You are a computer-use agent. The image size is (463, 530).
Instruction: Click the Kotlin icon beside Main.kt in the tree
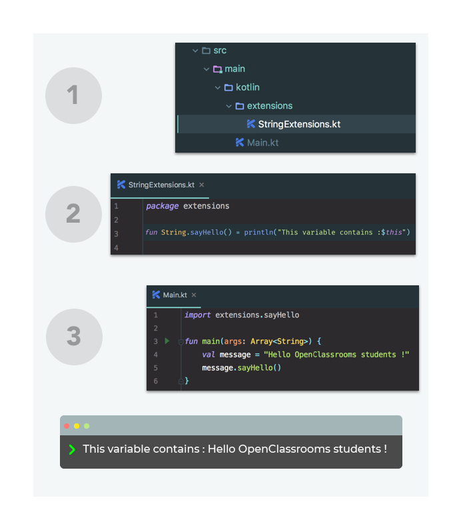[240, 143]
